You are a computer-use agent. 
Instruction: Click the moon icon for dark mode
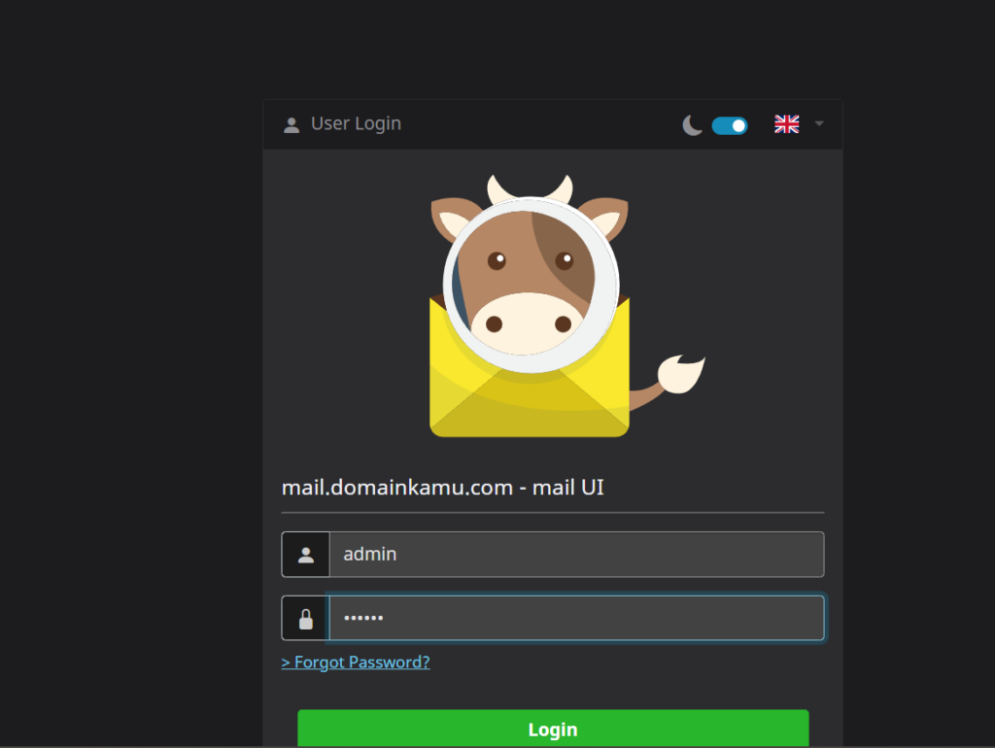(x=692, y=124)
